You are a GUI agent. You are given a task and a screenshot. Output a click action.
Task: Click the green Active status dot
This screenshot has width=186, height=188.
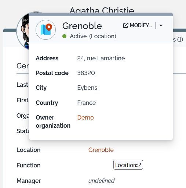64,36
